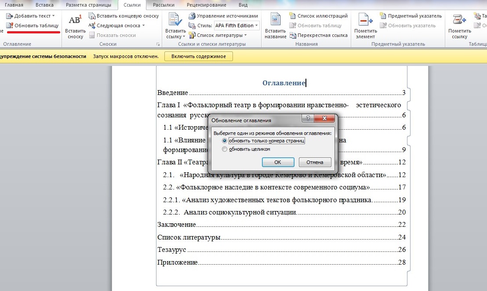This screenshot has height=291, width=487.
Task: Expand Добавить текст dropdown arrow
Action: (54, 16)
